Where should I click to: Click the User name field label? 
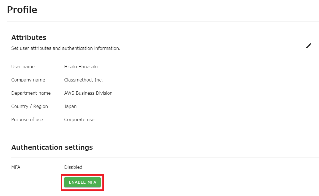coord(23,67)
